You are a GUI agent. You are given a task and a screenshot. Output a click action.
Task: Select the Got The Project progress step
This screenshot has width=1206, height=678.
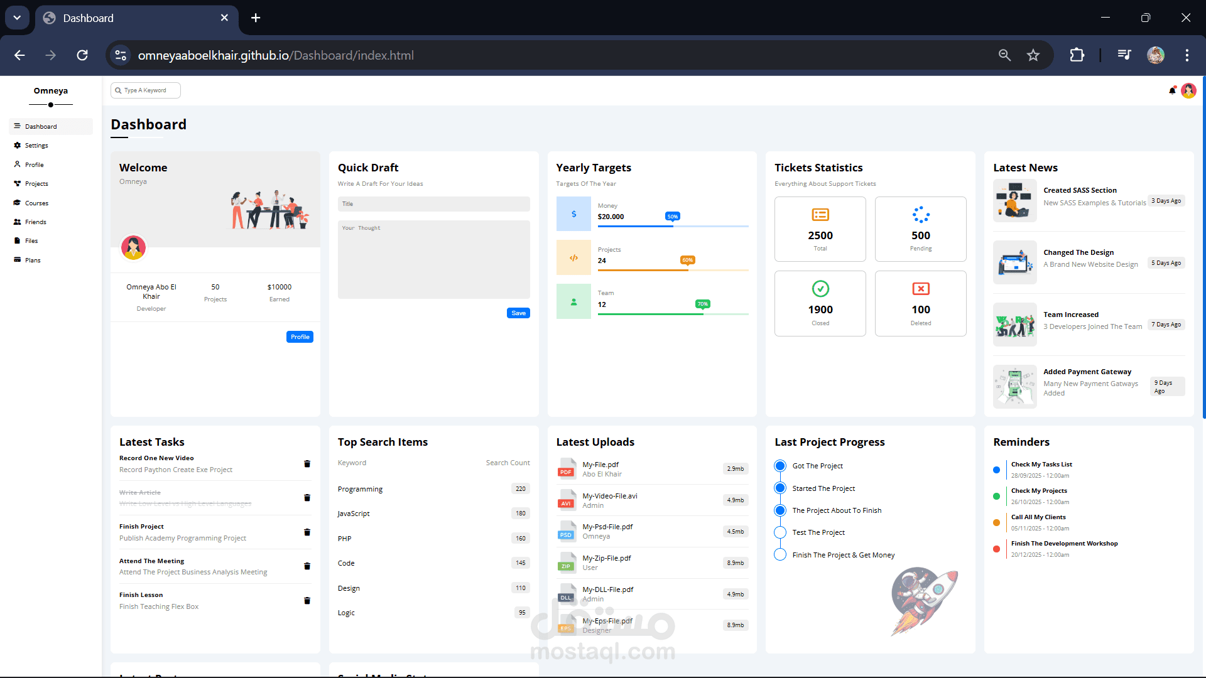[780, 465]
